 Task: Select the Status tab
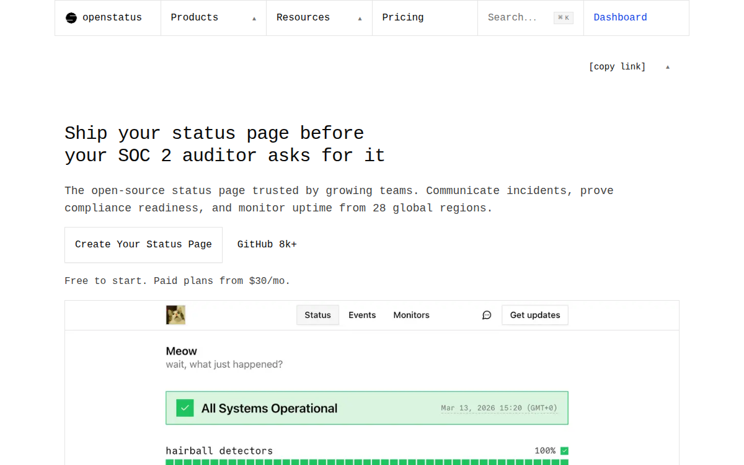click(x=318, y=315)
